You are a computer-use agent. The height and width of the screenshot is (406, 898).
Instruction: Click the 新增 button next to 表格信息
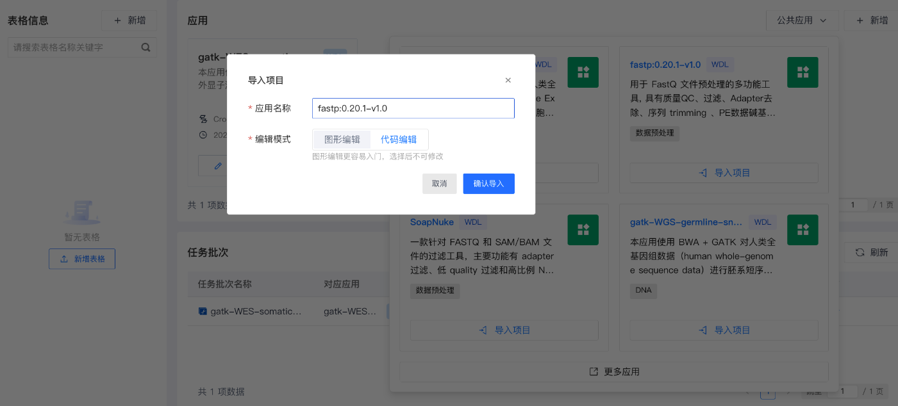point(129,20)
